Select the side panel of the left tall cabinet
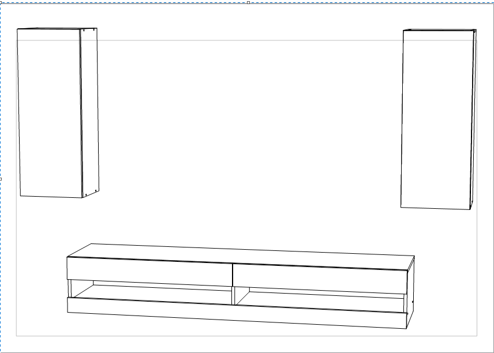The height and width of the screenshot is (353, 494). point(89,112)
